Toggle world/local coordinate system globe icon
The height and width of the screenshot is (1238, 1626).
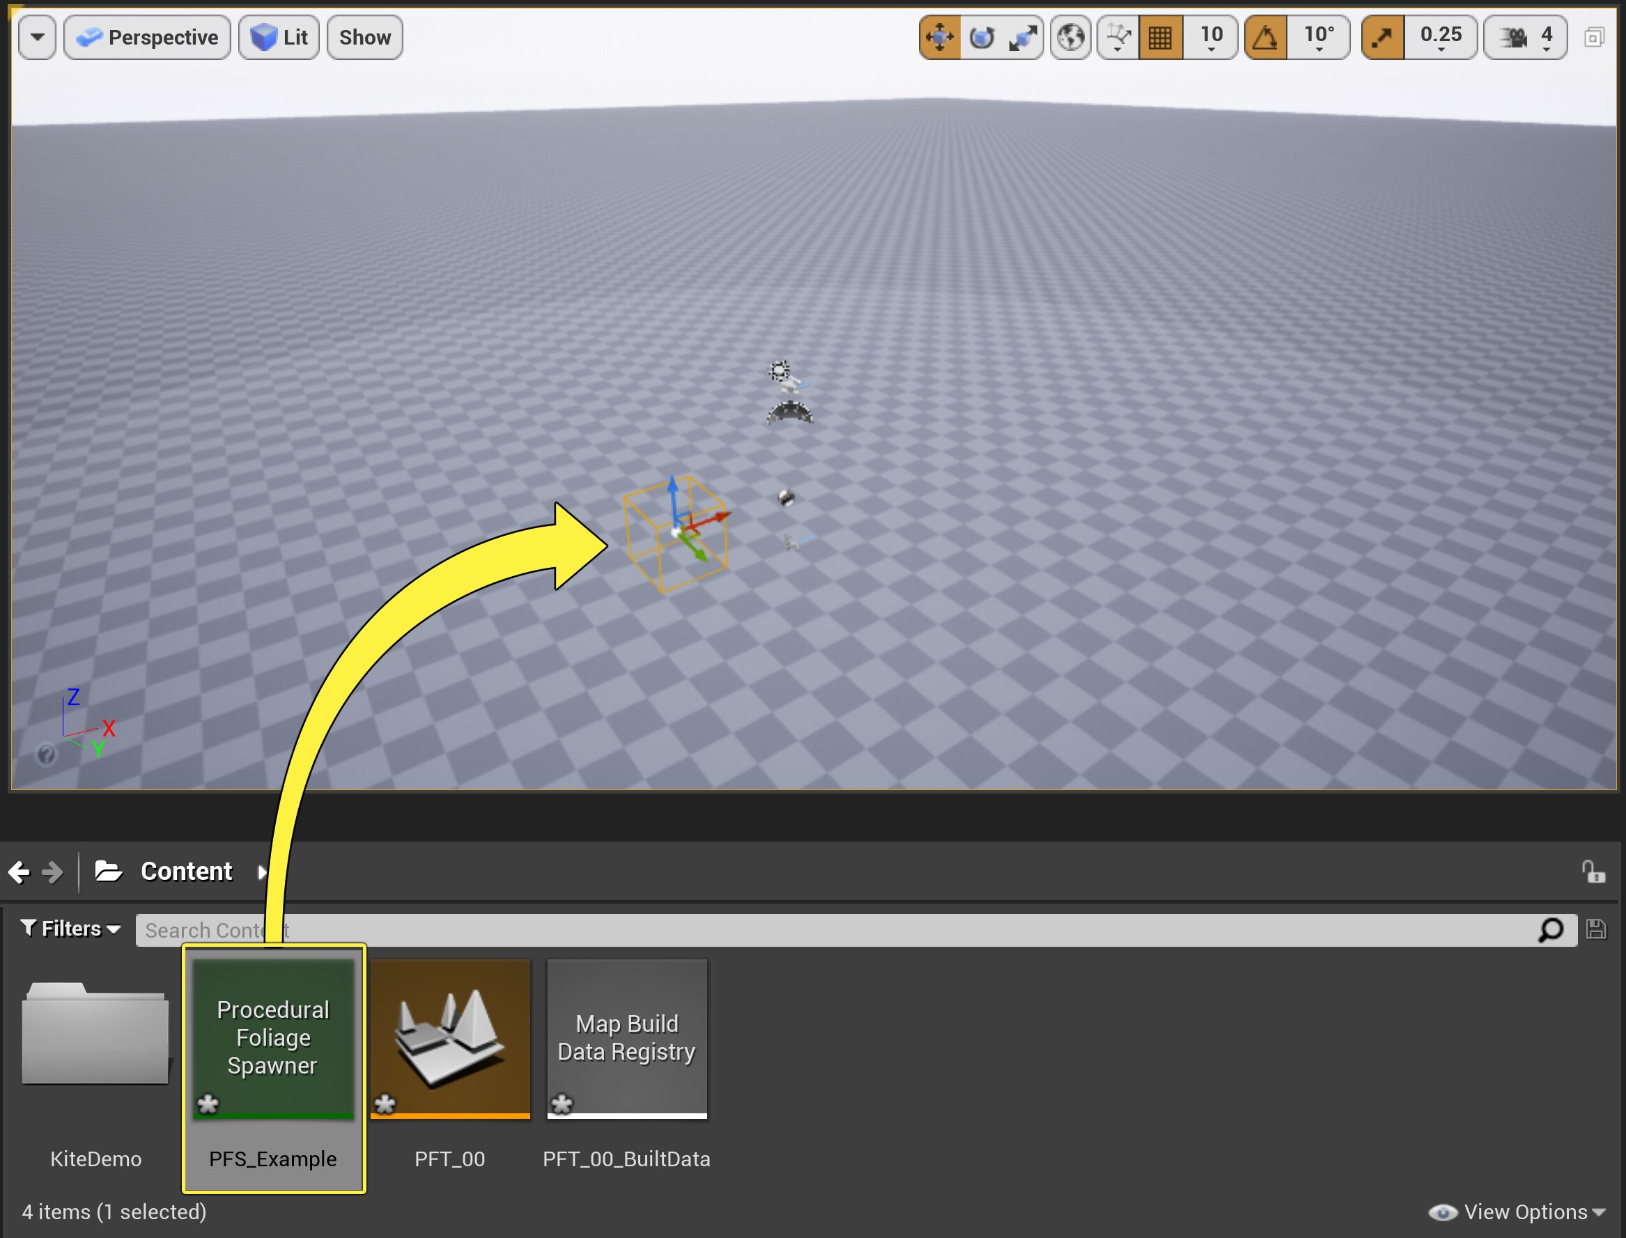click(1070, 37)
